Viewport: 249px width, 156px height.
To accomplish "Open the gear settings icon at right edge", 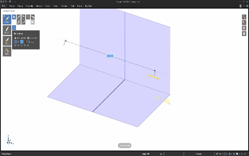I will click(244, 34).
